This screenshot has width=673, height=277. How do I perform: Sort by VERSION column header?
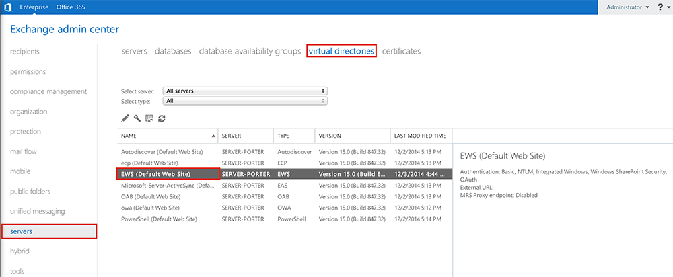click(353, 136)
